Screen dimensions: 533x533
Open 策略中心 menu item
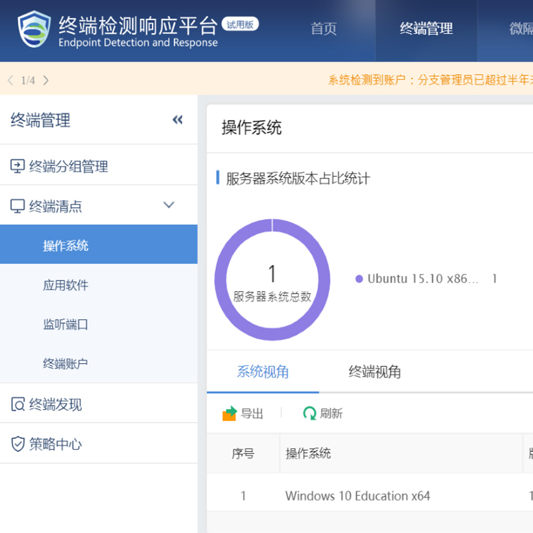[x=99, y=443]
